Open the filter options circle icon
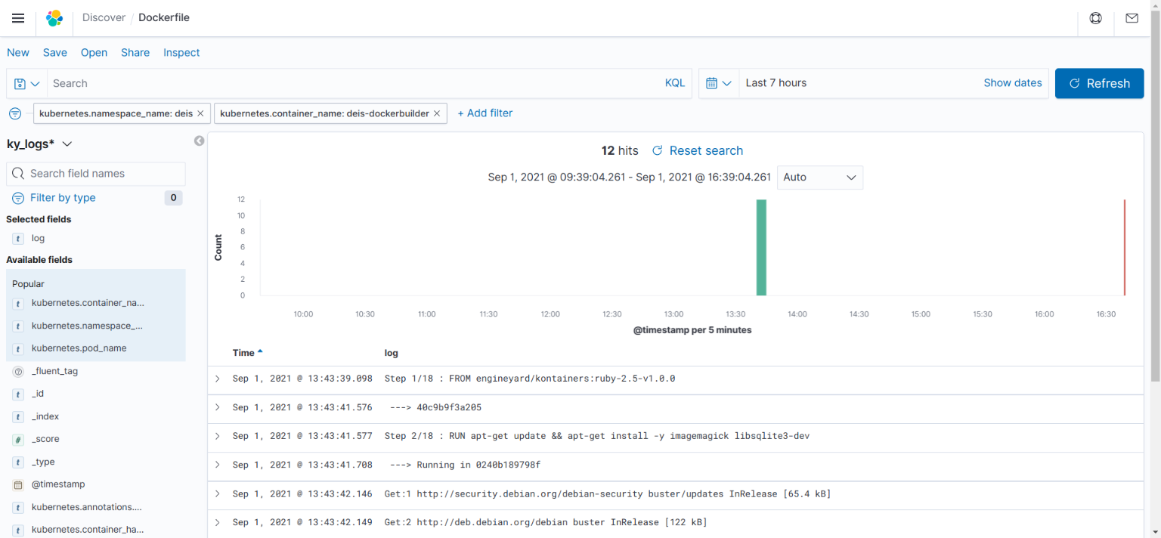This screenshot has height=538, width=1161. point(15,113)
